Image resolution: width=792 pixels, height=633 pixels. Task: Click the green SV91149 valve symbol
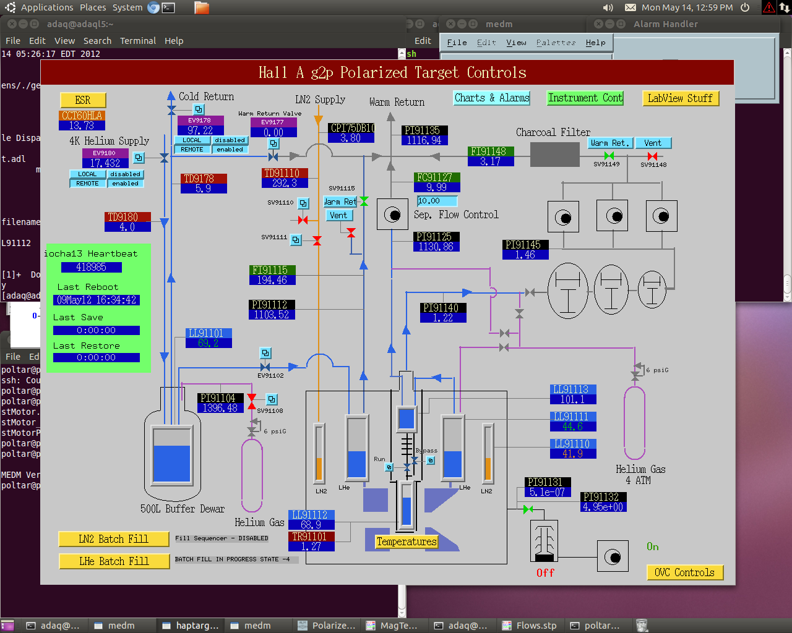609,156
